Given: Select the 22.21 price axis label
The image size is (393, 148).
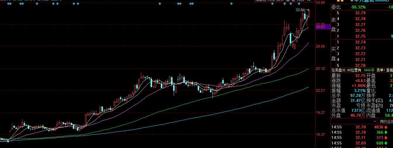Looking at the screenshot, I should (x=321, y=90).
